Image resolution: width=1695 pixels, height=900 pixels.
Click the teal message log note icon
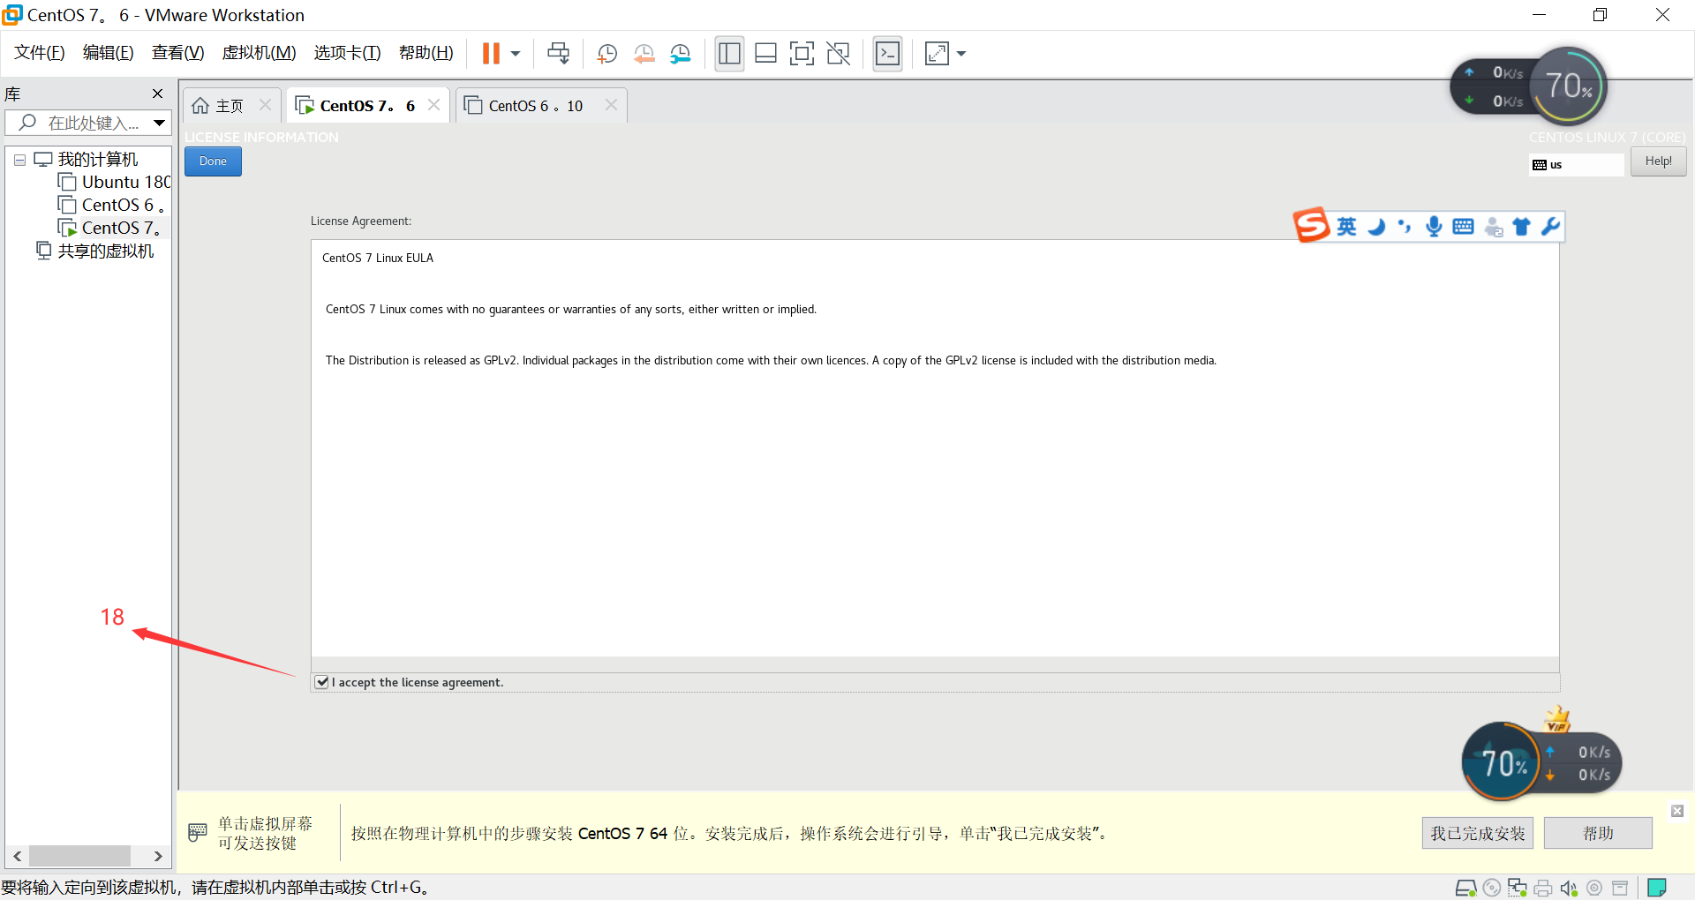[x=1657, y=888]
